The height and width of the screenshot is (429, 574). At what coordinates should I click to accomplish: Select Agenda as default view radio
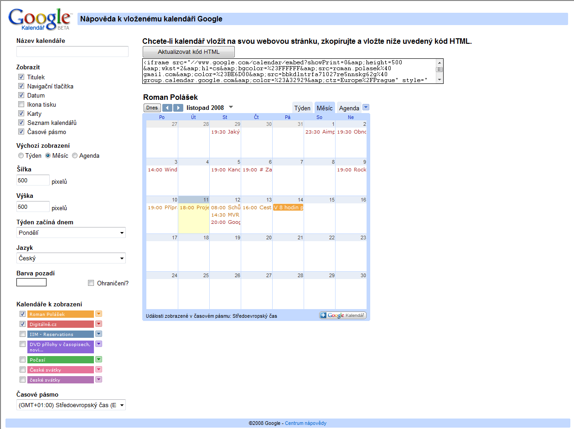pyautogui.click(x=75, y=156)
